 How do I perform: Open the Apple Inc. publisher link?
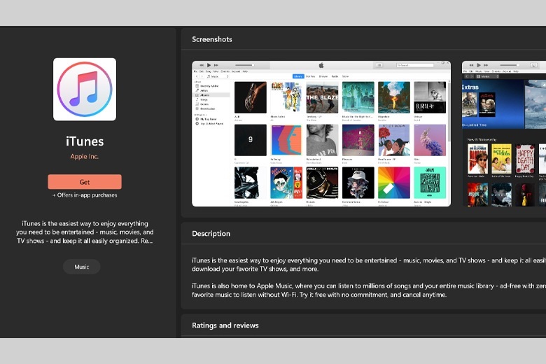point(85,156)
